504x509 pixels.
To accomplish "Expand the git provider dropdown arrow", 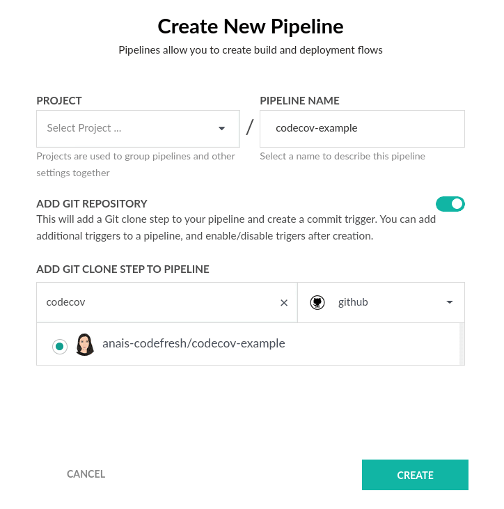I will pyautogui.click(x=450, y=302).
